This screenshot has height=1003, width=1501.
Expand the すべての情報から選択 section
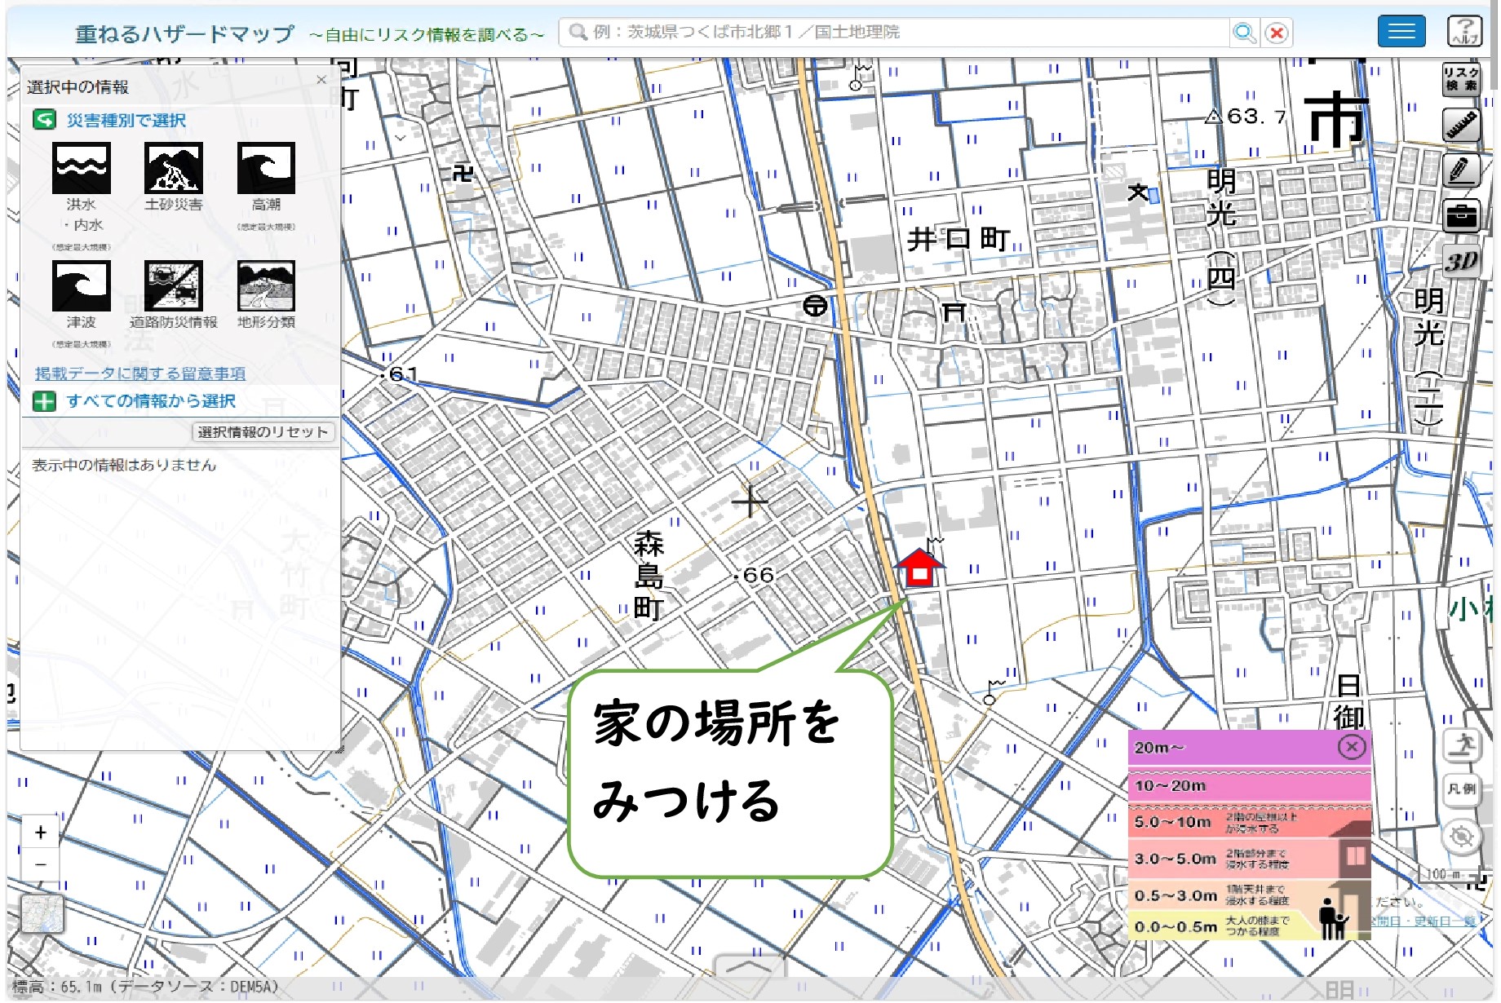tap(44, 401)
